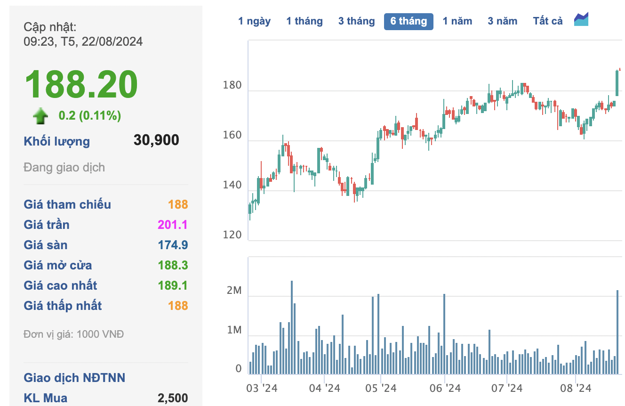The image size is (625, 406).
Task: Click the rightmost volume spike bar above 2M
Action: tap(617, 332)
